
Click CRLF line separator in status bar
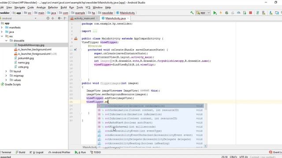point(233,157)
